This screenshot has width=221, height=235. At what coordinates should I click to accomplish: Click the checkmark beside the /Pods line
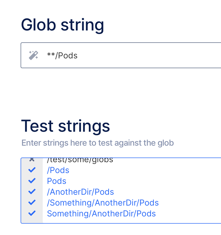point(32,170)
